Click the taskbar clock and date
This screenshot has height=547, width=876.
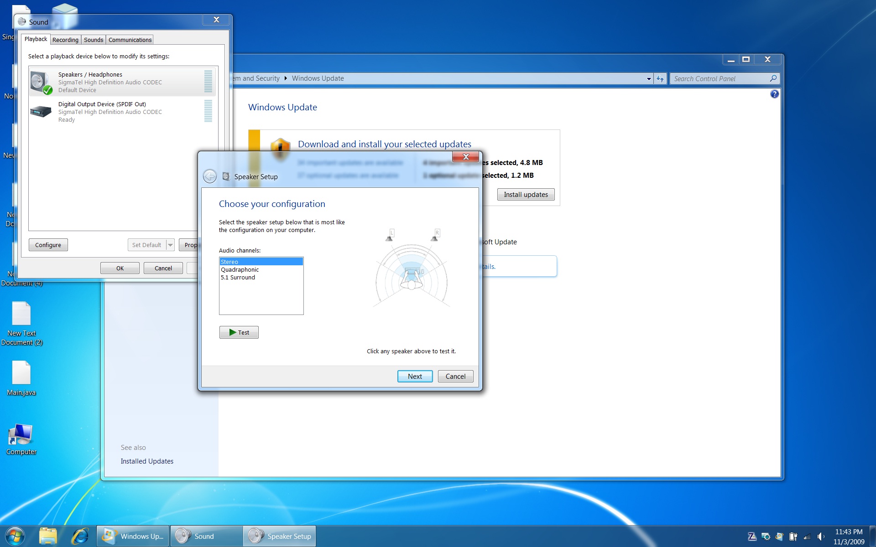point(849,537)
